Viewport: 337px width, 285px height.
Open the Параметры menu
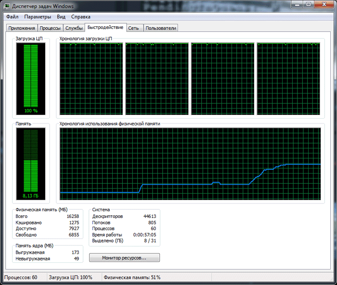click(38, 17)
